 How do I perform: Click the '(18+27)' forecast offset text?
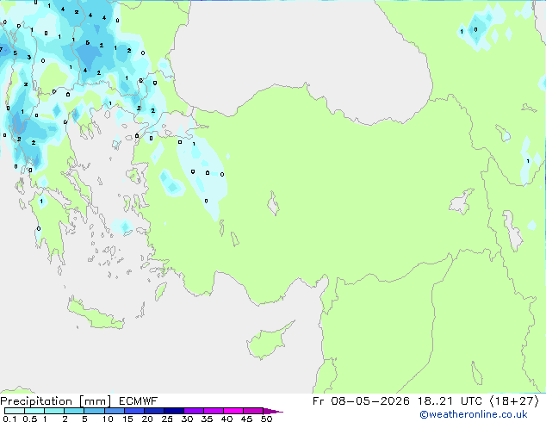tap(514, 401)
